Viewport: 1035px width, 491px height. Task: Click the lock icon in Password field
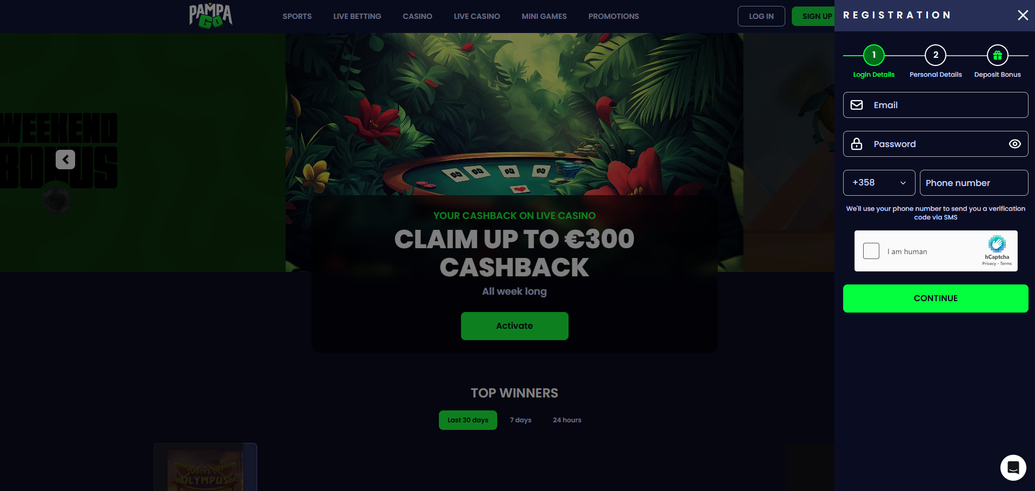coord(857,144)
